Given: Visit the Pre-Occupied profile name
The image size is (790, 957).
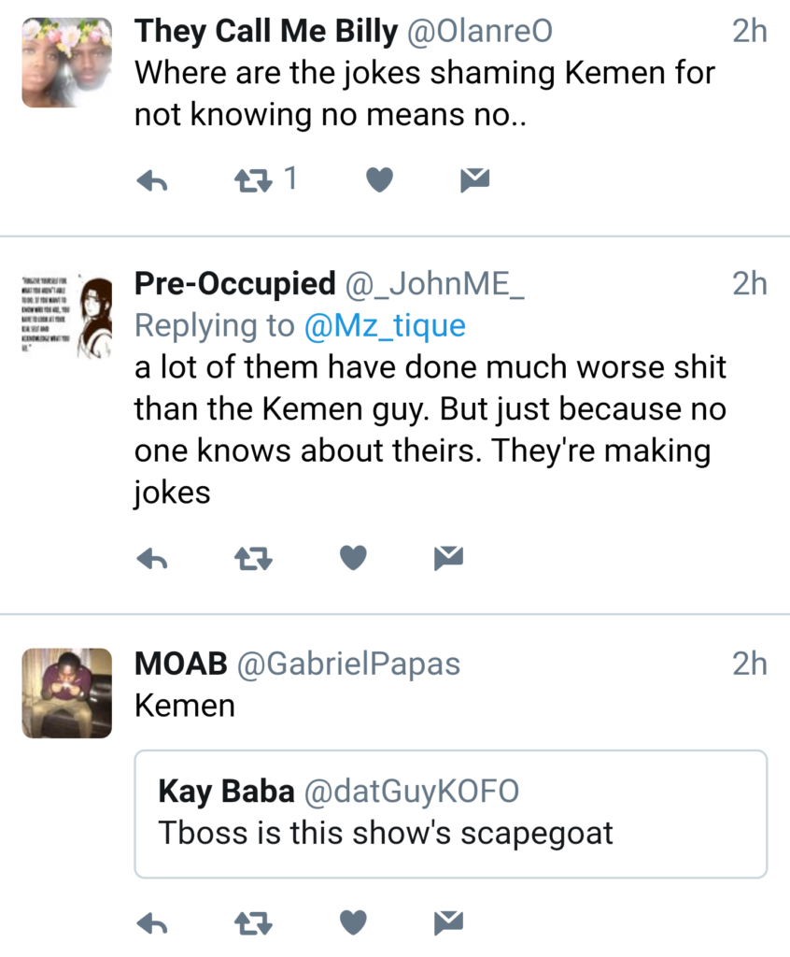Looking at the screenshot, I should (234, 282).
